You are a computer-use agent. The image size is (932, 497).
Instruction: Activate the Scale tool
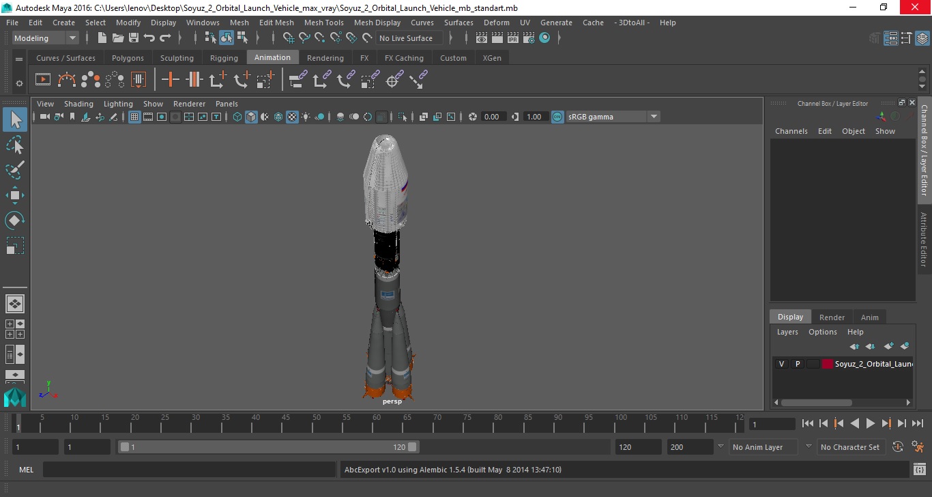click(15, 246)
